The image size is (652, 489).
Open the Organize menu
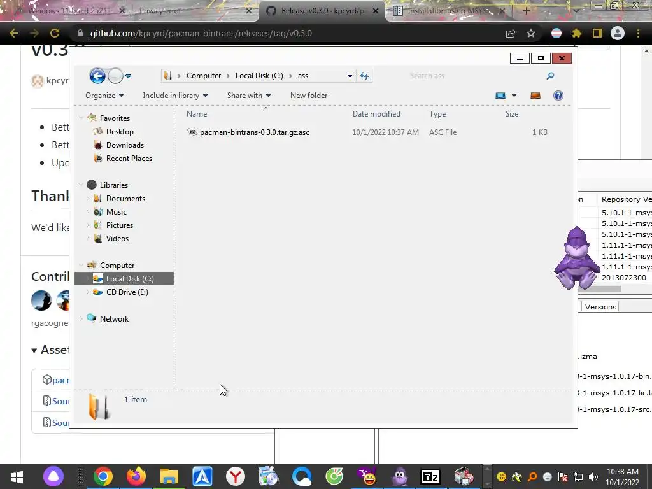pos(104,96)
